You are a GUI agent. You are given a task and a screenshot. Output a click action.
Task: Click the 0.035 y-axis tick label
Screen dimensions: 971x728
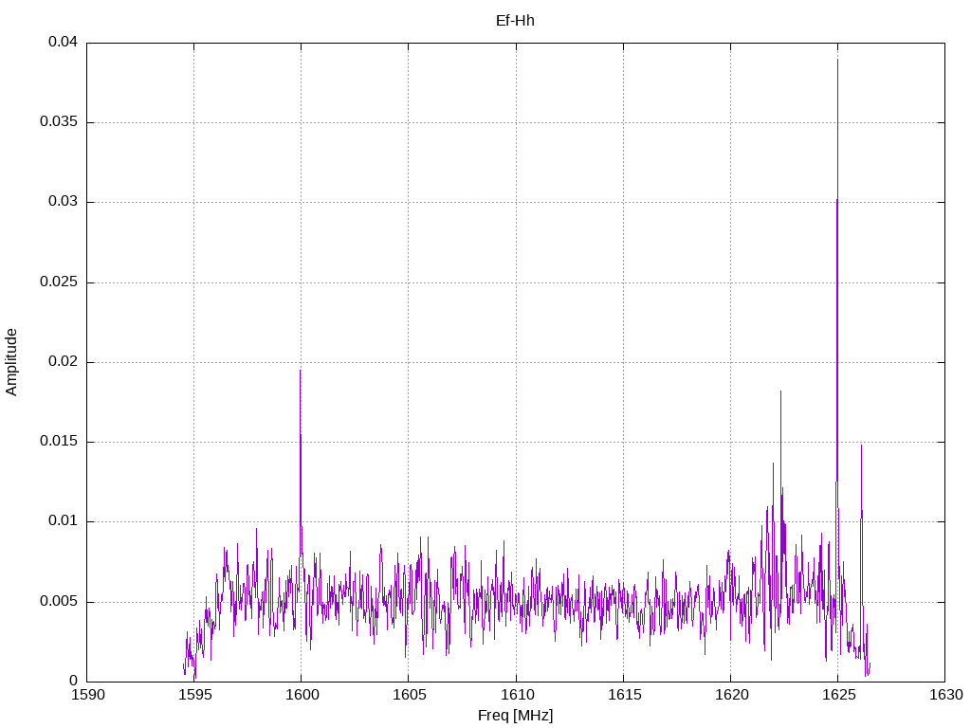(60, 122)
